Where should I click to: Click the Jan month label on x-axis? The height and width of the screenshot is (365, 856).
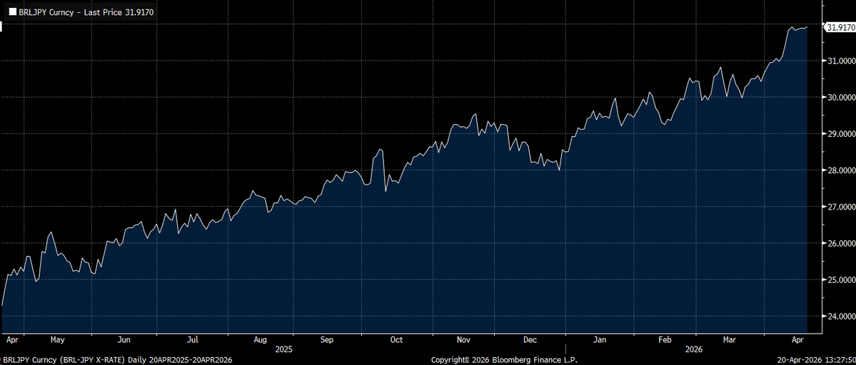(600, 340)
